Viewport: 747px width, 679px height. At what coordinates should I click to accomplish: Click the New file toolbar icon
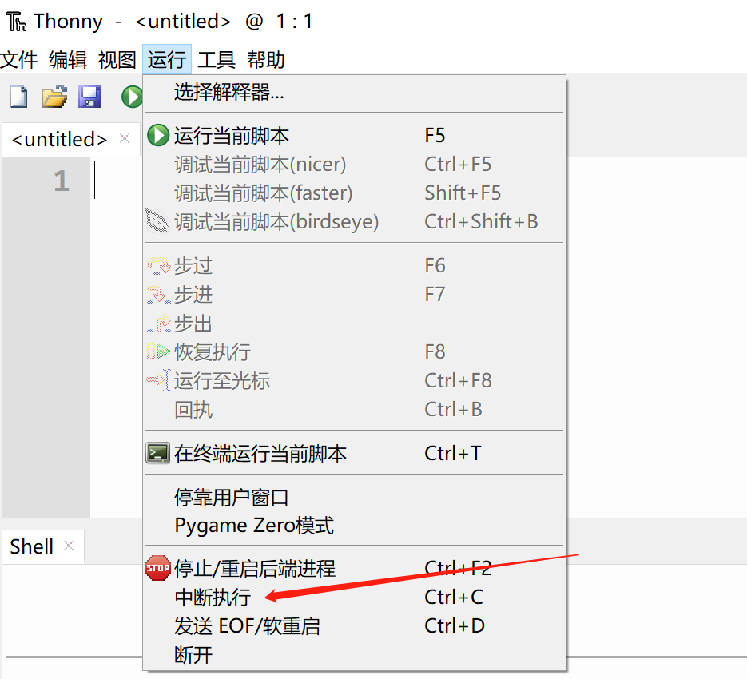pyautogui.click(x=18, y=97)
